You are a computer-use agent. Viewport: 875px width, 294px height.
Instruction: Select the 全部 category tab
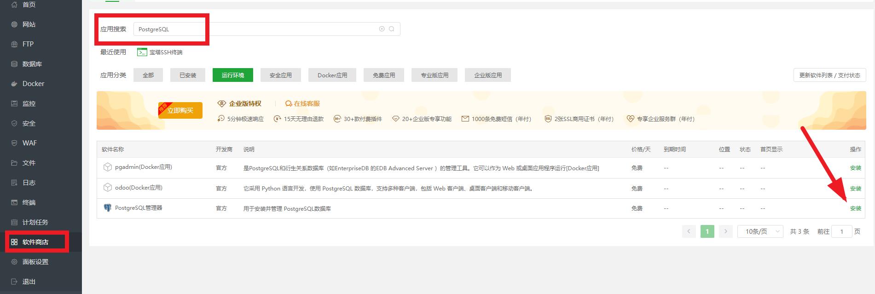pos(148,75)
